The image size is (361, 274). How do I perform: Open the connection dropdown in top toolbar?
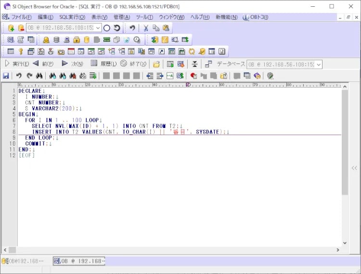coord(98,28)
